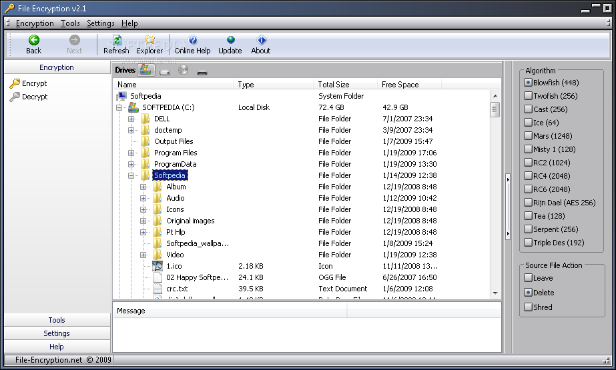The width and height of the screenshot is (616, 370).
Task: Collapse the SOFTPEDIA (C:) drive node
Action: (x=119, y=107)
